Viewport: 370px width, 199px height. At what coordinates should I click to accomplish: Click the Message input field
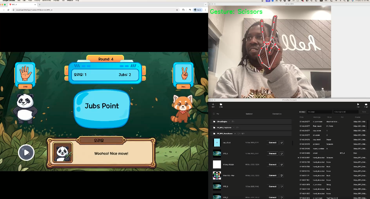click(320, 112)
